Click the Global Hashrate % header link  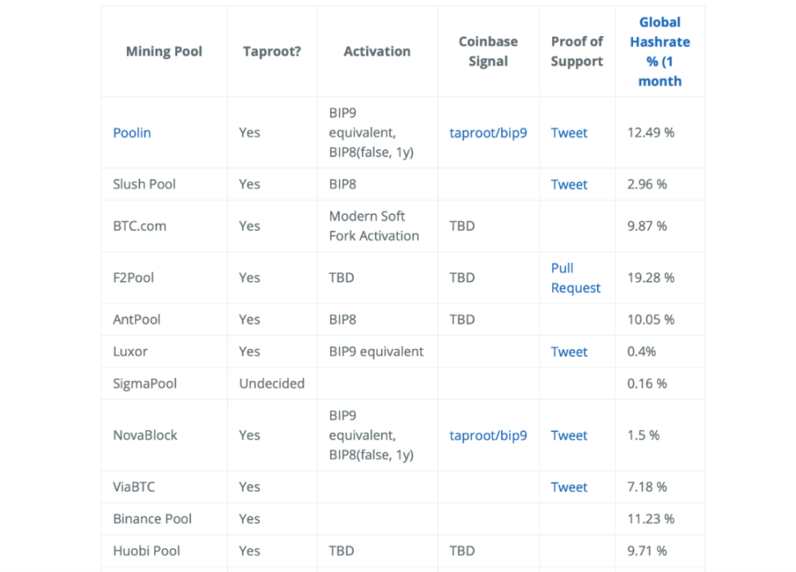(659, 52)
